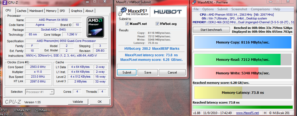Click the MaxxMEM gear icon in title bar
This screenshot has width=297, height=116.
[x=194, y=2]
